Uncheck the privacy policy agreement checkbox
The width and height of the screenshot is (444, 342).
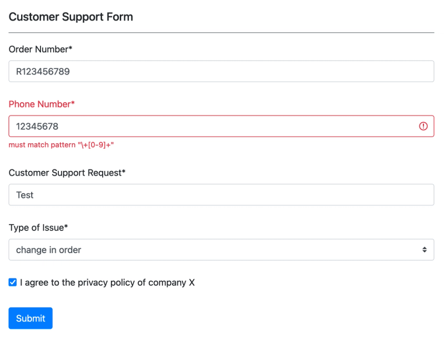point(13,283)
